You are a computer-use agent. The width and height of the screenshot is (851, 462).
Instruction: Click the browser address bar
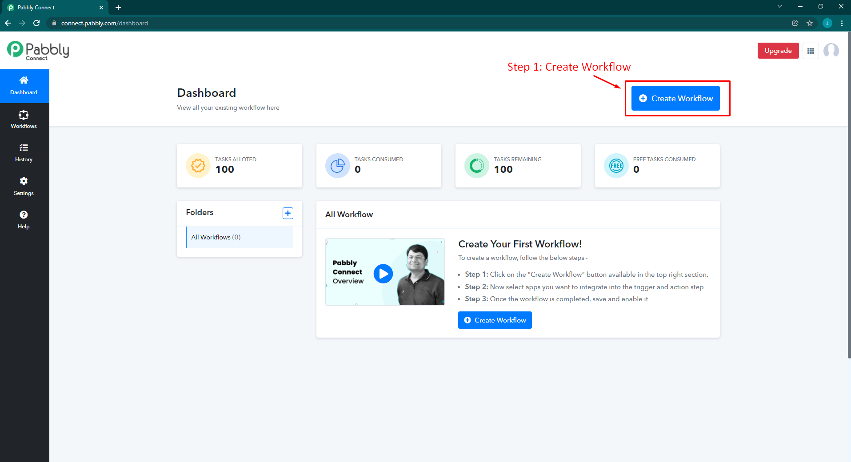tap(178, 23)
